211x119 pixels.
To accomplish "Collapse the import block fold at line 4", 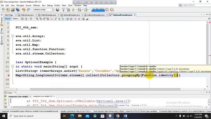I will (x=13, y=36).
